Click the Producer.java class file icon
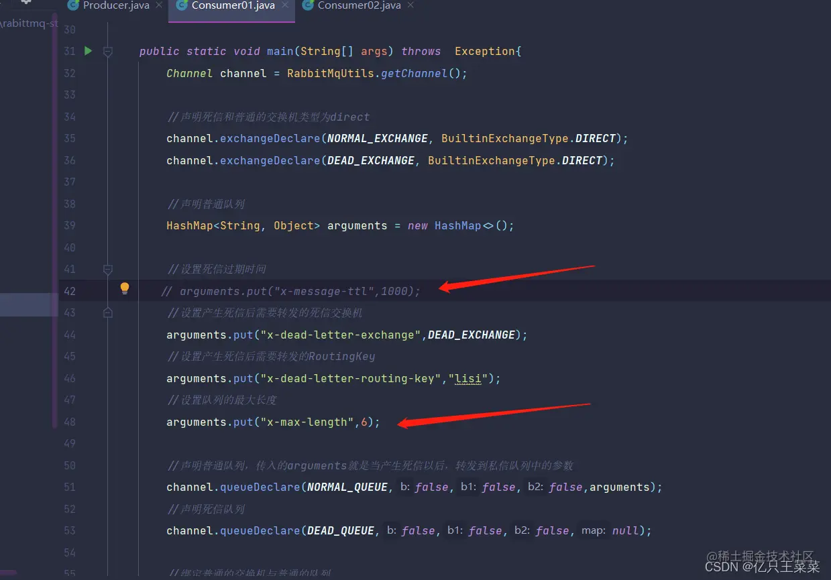This screenshot has width=831, height=580. coord(74,5)
